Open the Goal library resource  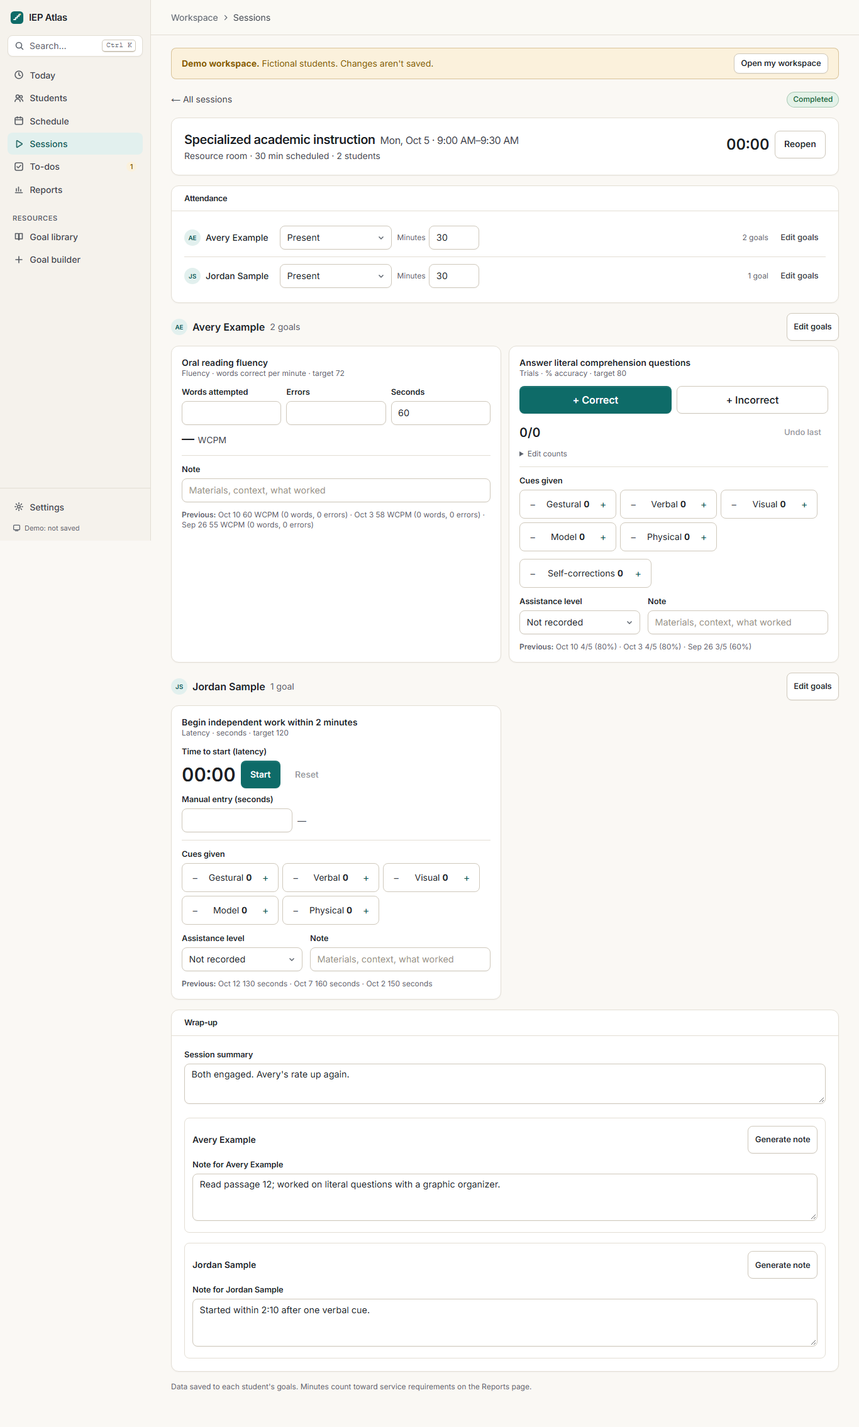click(x=75, y=237)
